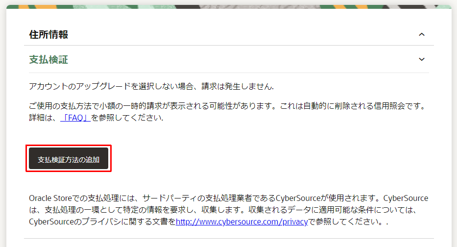Open the 「FAQ」 link
Viewport: 457px width, 247px height.
[x=75, y=118]
